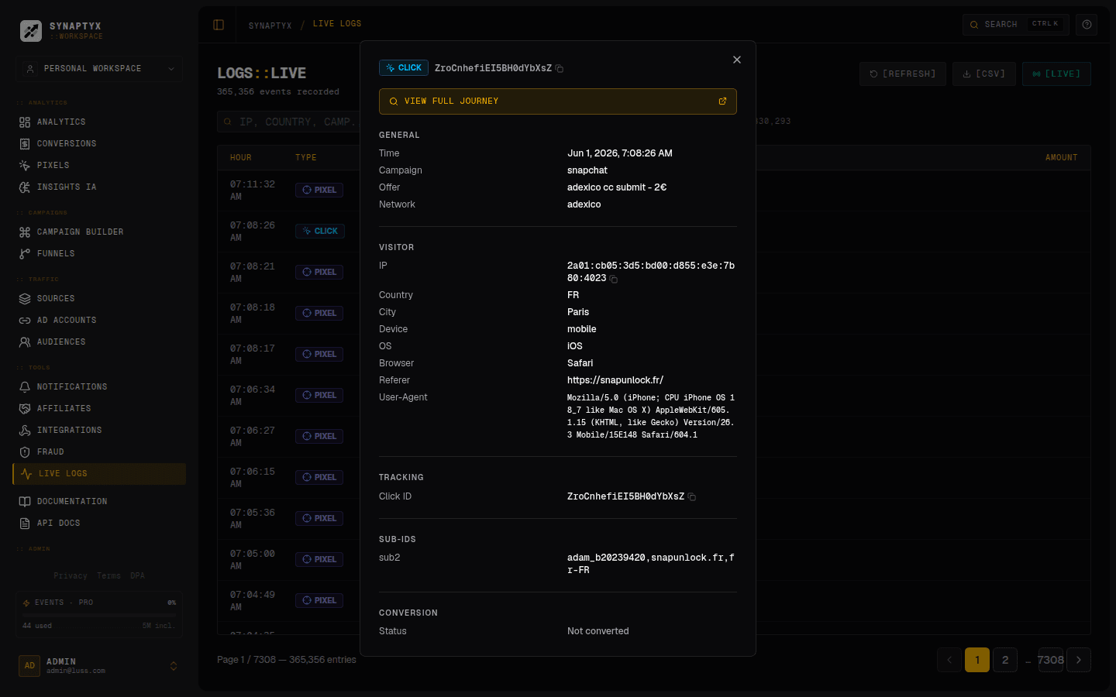This screenshot has height=697, width=1116.
Task: Export logs as CSV
Action: [983, 74]
